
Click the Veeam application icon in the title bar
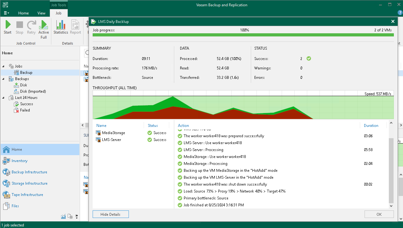coord(4,5)
